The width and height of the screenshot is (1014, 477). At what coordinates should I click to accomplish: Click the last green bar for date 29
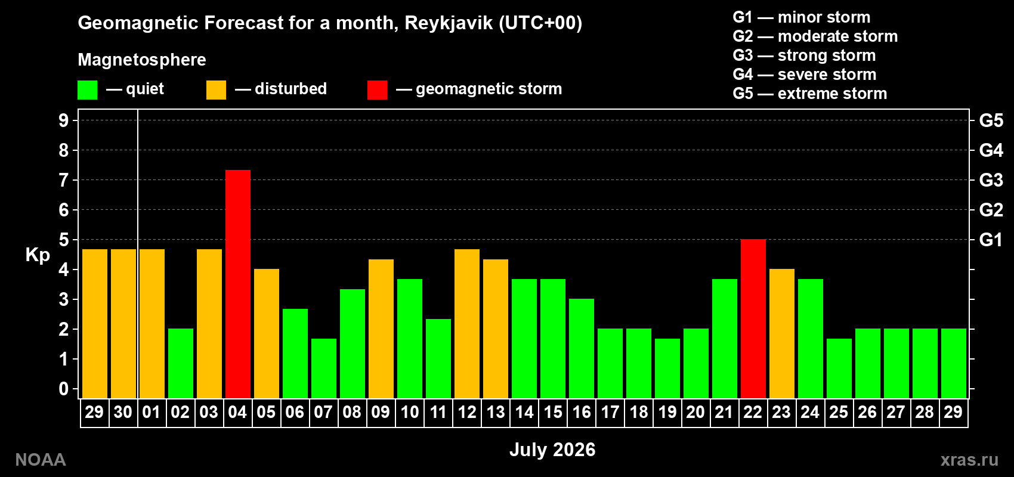click(x=954, y=364)
